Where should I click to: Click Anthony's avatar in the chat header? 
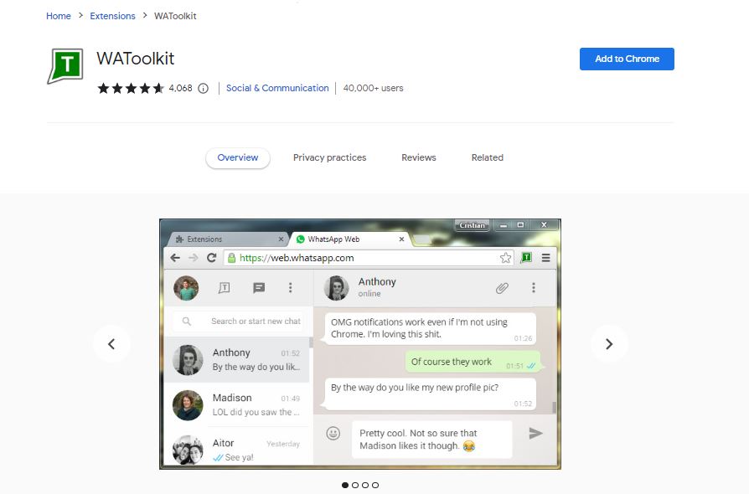(336, 288)
